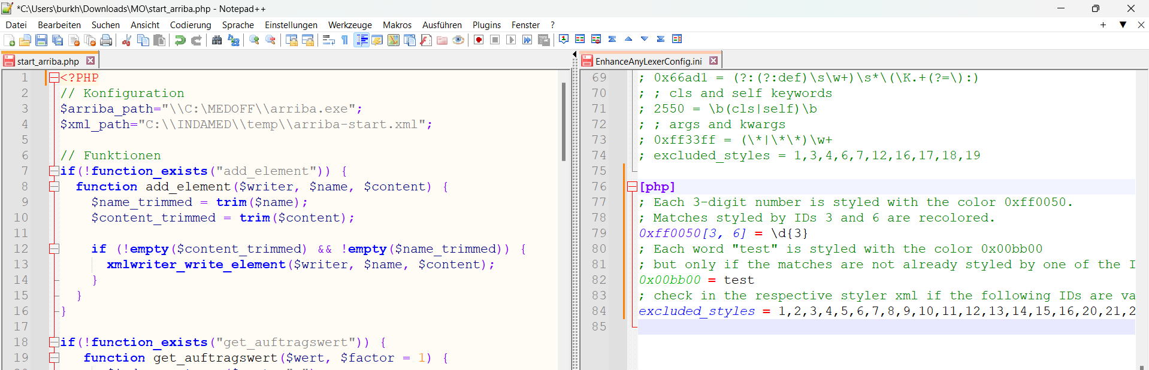The height and width of the screenshot is (370, 1149).
Task: Toggle word wrap in toolbar
Action: (328, 40)
